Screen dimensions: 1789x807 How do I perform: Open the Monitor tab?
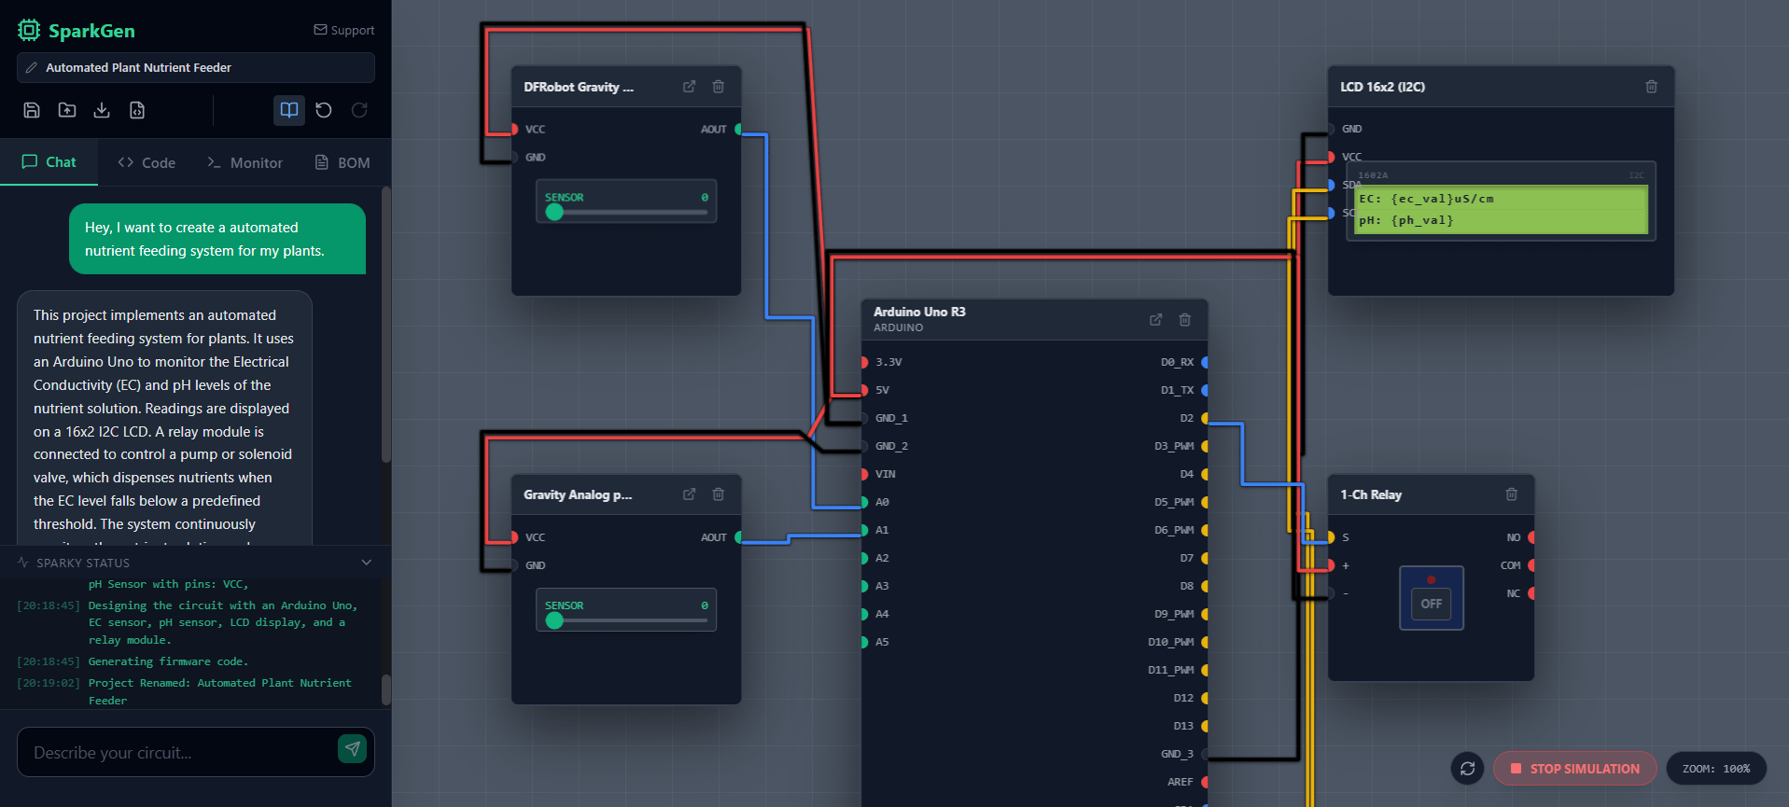[x=245, y=162]
